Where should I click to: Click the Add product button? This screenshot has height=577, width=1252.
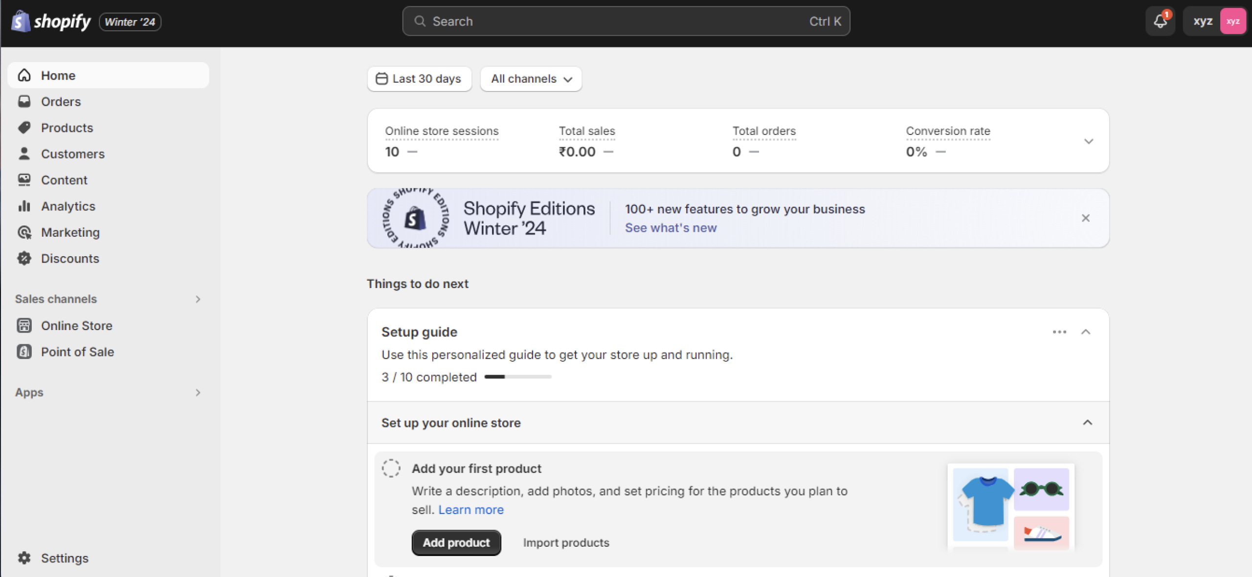(456, 543)
